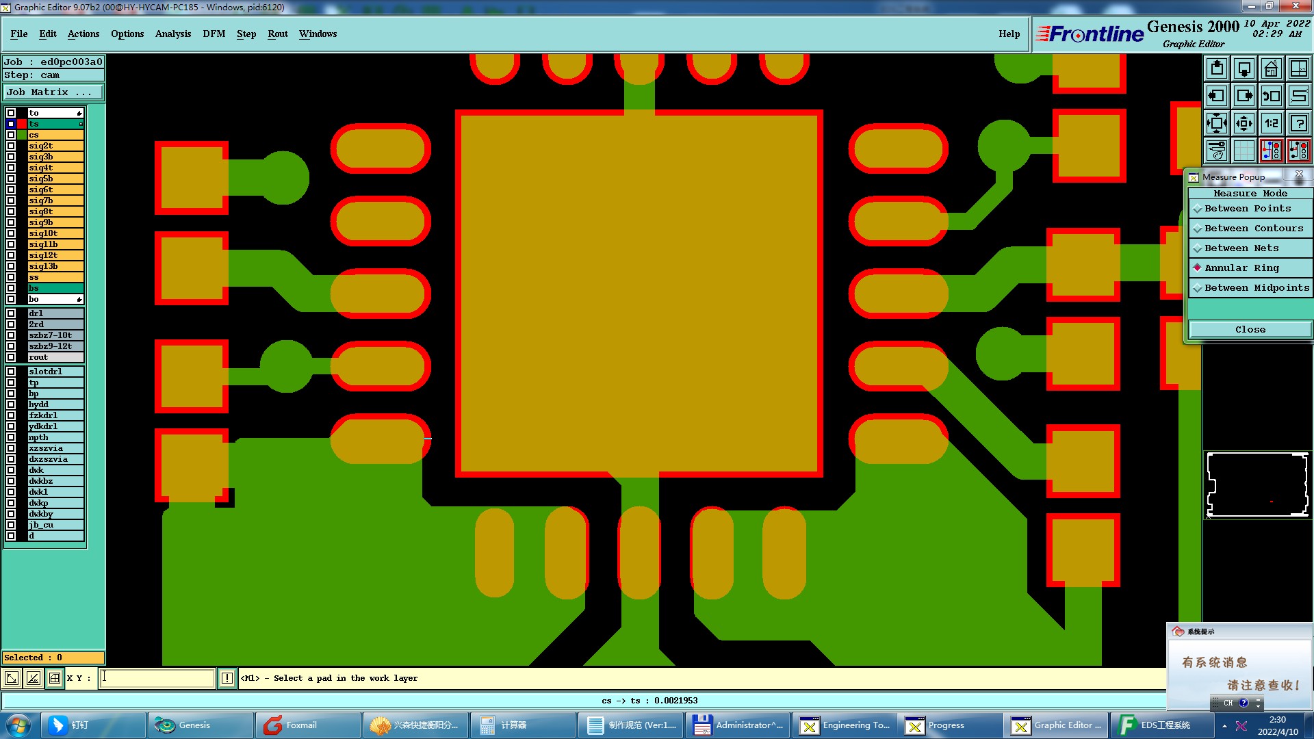Screen dimensions: 1314x739
Task: Click the red ts layer color swatch
Action: point(22,124)
